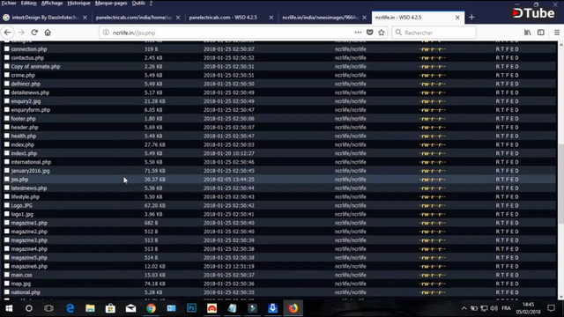Image resolution: width=564 pixels, height=317 pixels.
Task: Open the clock and date in tray
Action: [x=528, y=308]
